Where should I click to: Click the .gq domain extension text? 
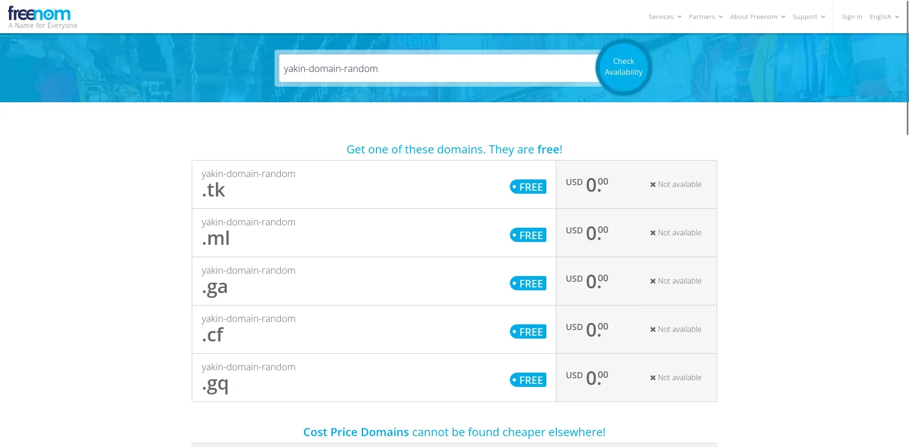tap(215, 384)
